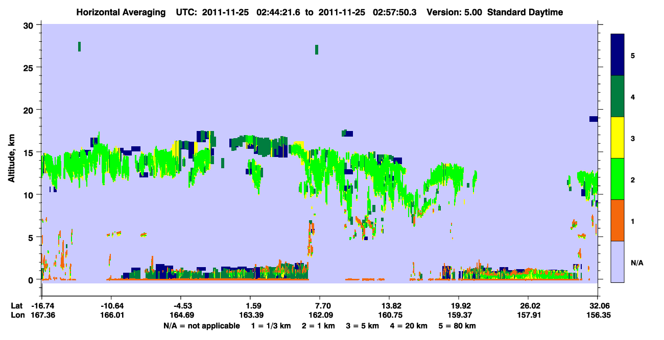Click the colorbar label '2'

pos(633,180)
